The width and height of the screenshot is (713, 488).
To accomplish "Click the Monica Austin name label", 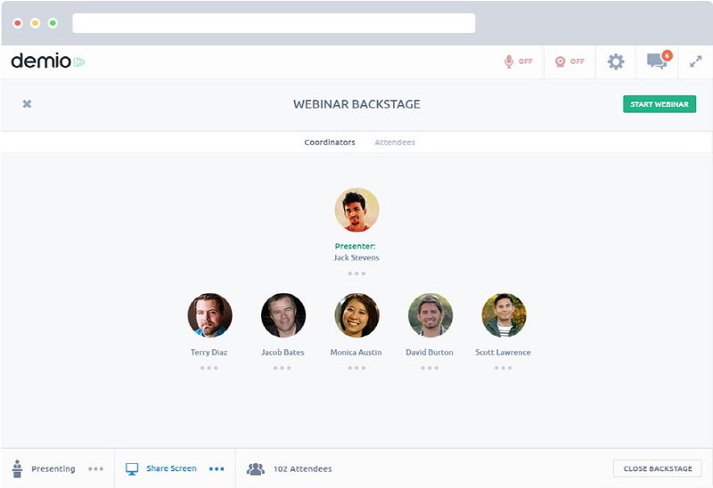I will point(356,352).
